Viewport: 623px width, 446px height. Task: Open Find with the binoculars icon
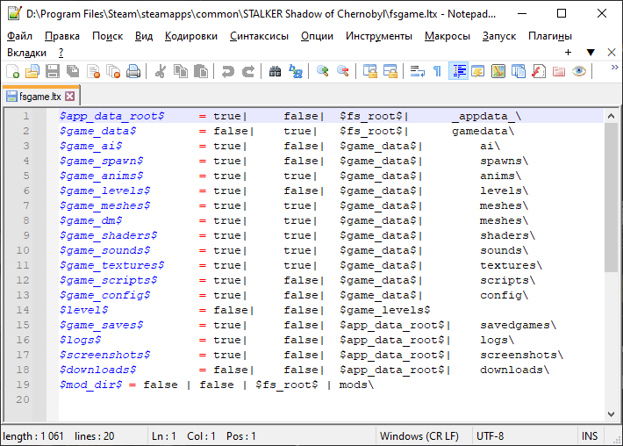[x=275, y=71]
